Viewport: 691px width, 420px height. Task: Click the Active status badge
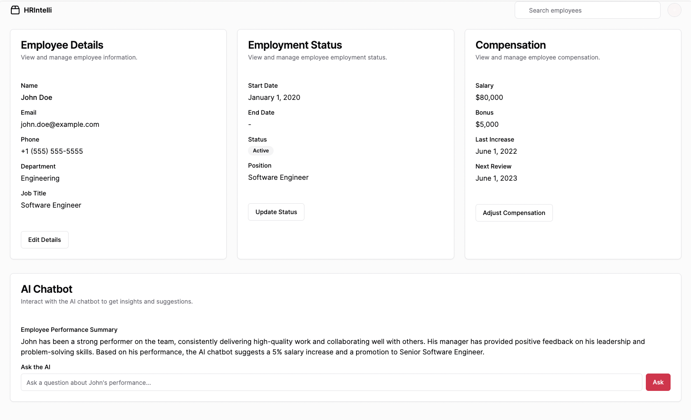click(x=261, y=151)
